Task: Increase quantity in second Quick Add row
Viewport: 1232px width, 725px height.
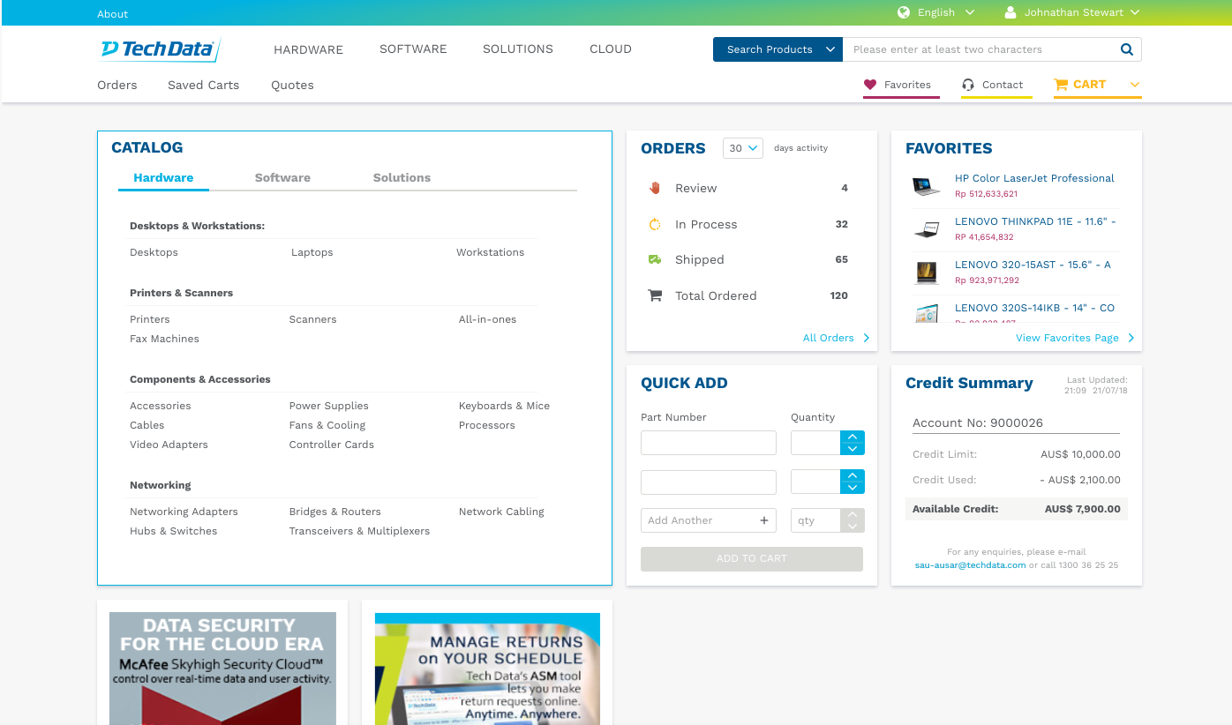Action: click(x=853, y=476)
